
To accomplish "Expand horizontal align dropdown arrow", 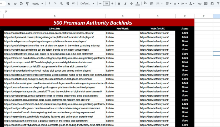I will click(171, 4).
